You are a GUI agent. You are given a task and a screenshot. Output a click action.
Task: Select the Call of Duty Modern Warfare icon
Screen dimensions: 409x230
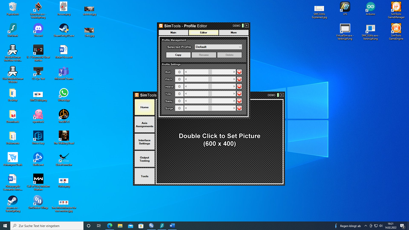(x=38, y=182)
